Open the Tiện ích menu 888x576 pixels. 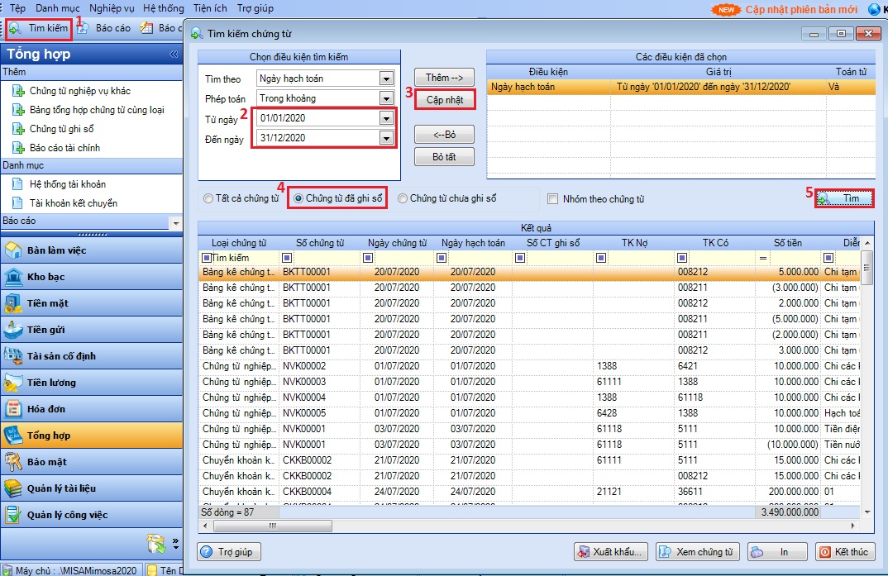click(x=210, y=7)
